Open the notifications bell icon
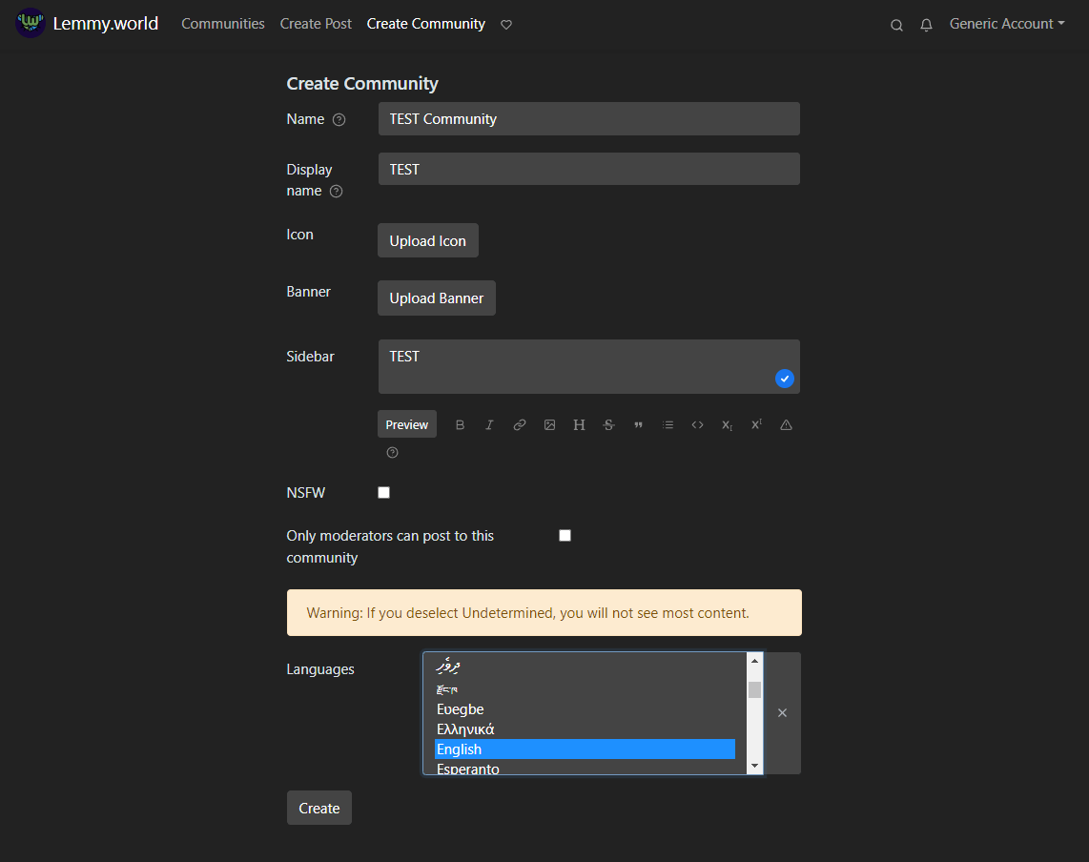Viewport: 1089px width, 862px height. click(926, 25)
